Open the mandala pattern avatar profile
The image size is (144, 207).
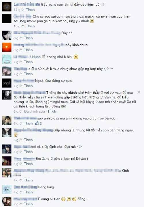[7, 7]
